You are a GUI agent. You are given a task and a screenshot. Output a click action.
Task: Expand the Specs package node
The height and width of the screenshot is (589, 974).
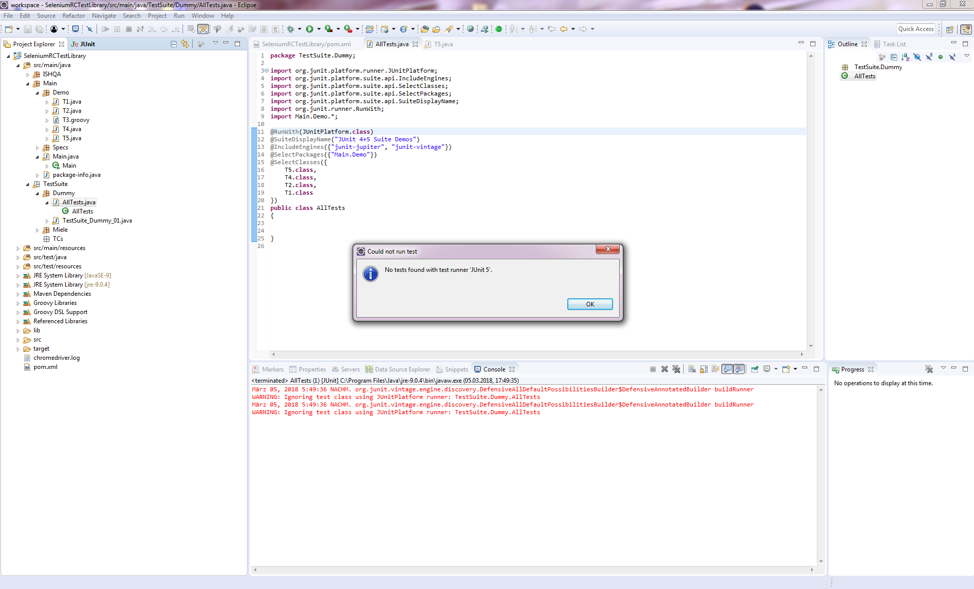coord(37,148)
